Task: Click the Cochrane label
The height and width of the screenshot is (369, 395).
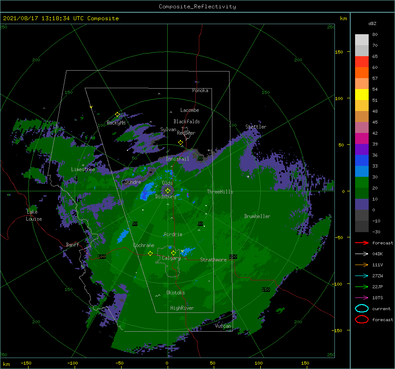Action: coord(144,245)
